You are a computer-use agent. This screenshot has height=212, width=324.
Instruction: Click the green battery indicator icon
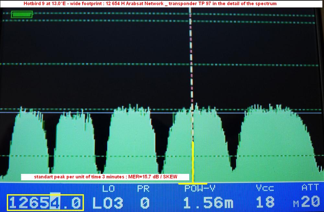coord(22,14)
